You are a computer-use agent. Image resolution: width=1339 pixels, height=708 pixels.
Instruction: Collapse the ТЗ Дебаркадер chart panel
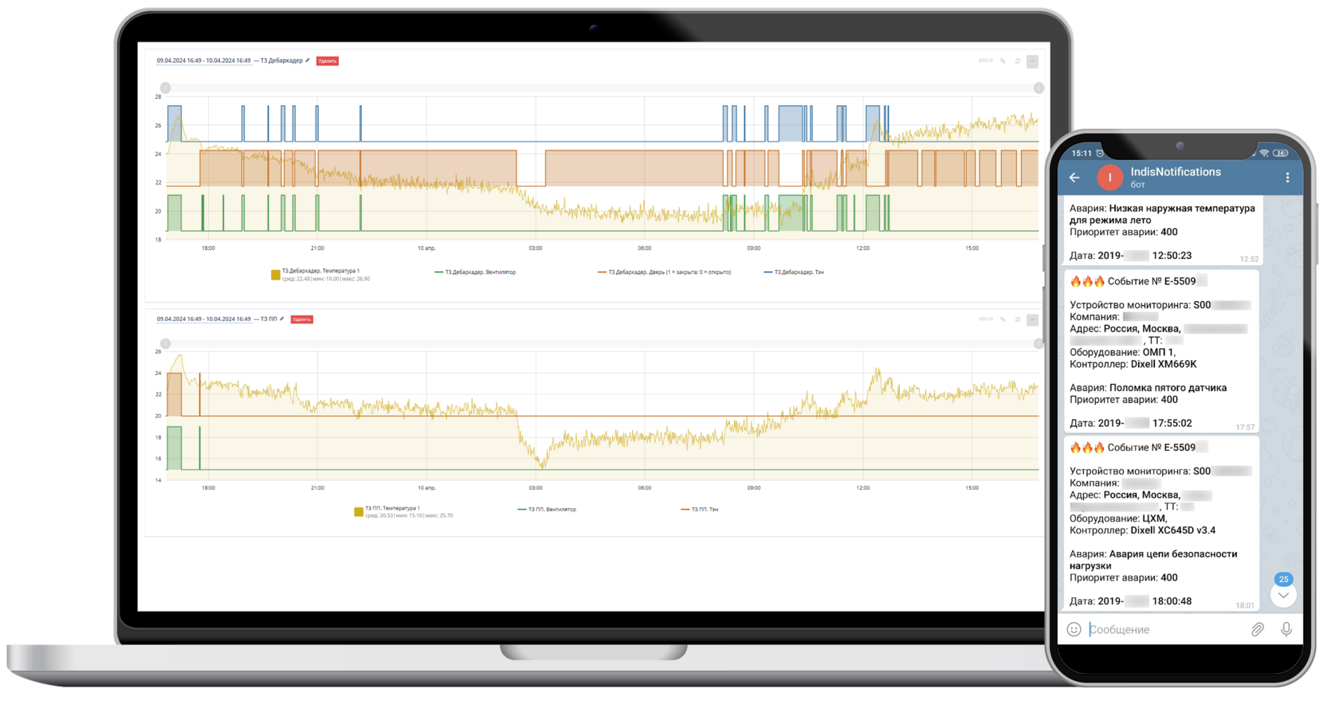pos(1032,61)
